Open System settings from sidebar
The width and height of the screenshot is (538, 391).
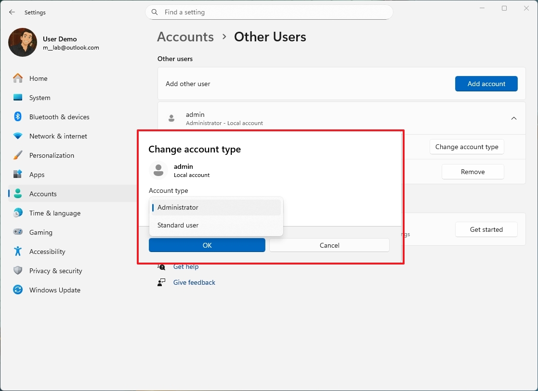(17, 98)
